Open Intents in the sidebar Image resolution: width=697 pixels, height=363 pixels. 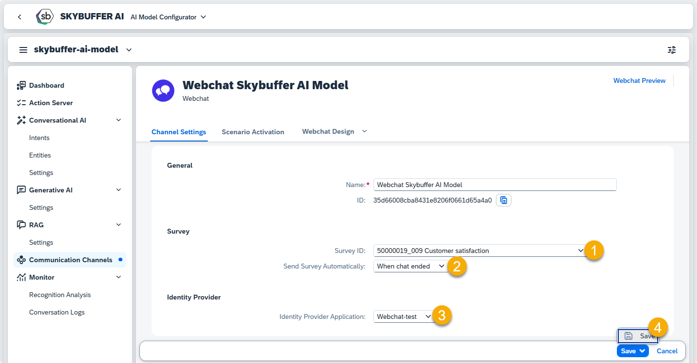[x=39, y=138]
